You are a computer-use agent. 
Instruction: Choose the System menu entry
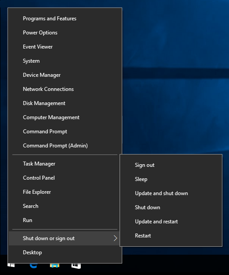coord(65,61)
